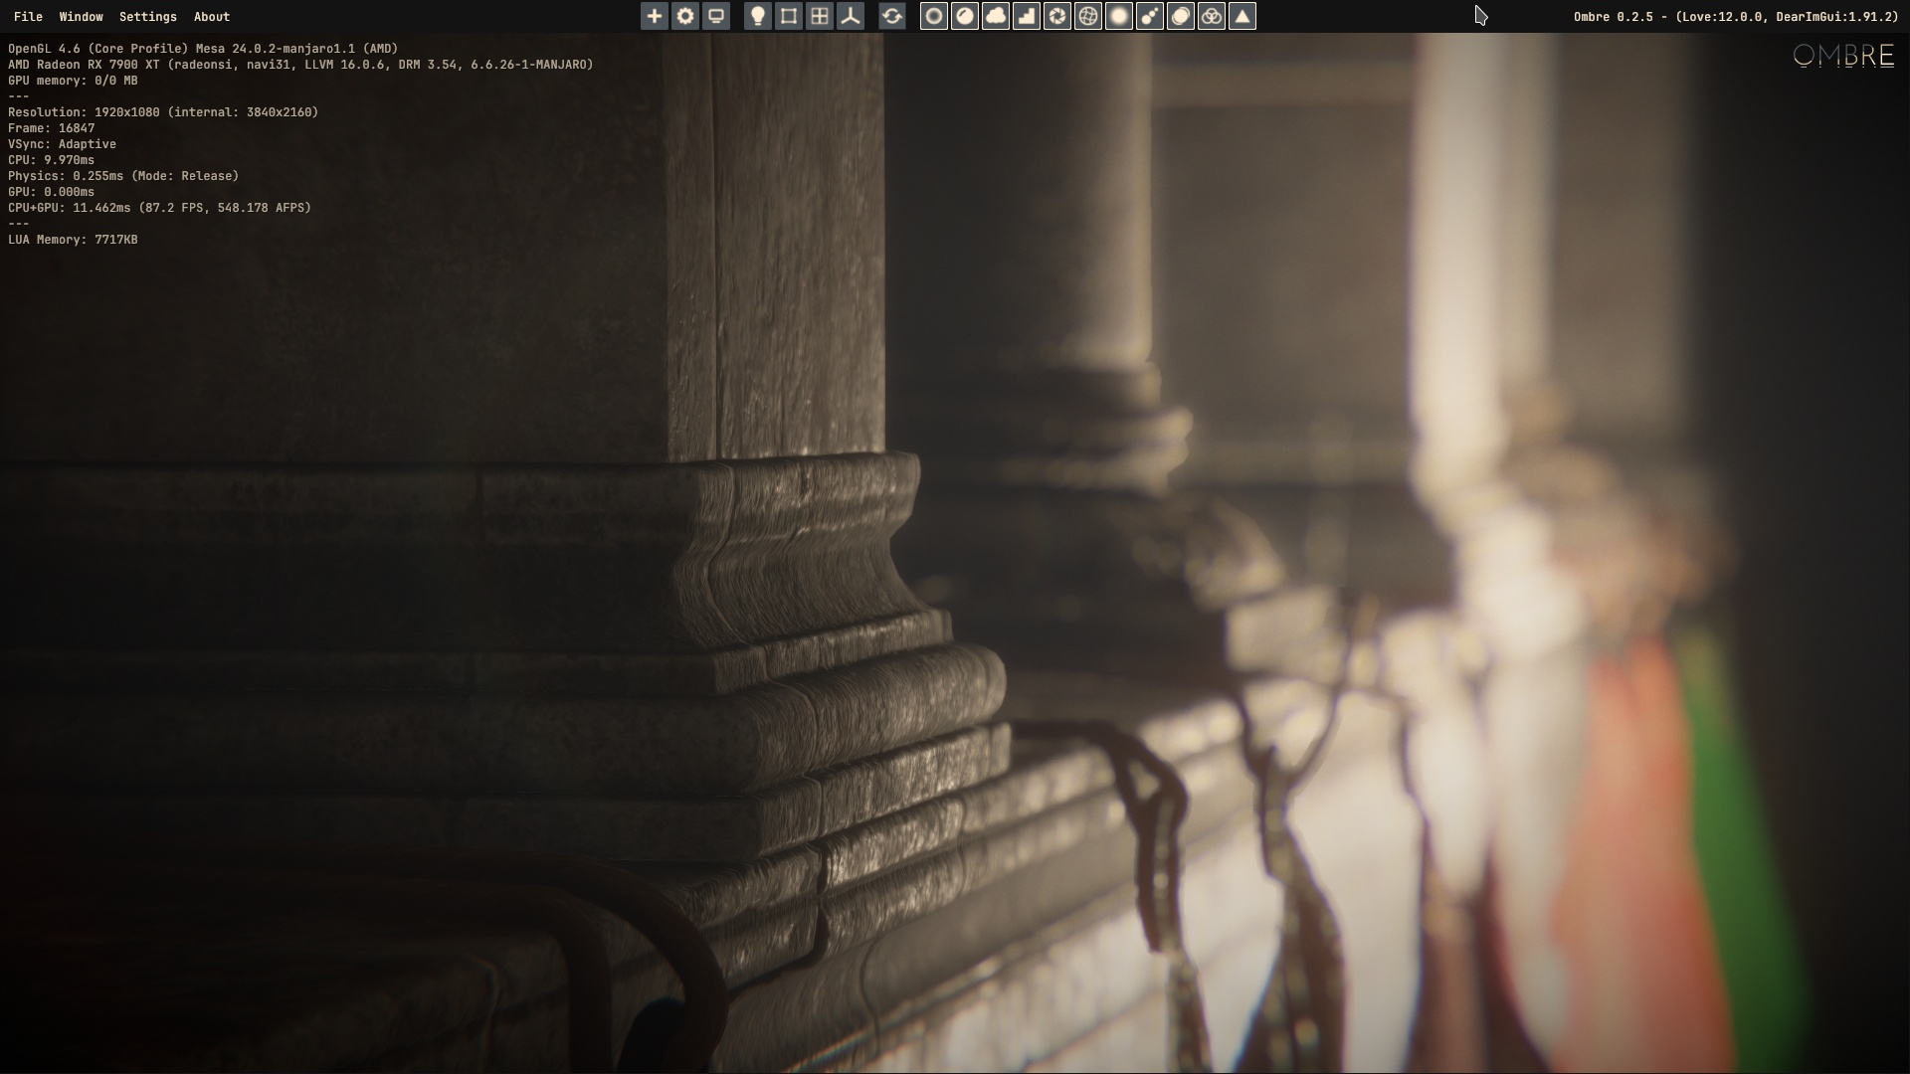Click the camera aperture icon

click(x=1057, y=16)
